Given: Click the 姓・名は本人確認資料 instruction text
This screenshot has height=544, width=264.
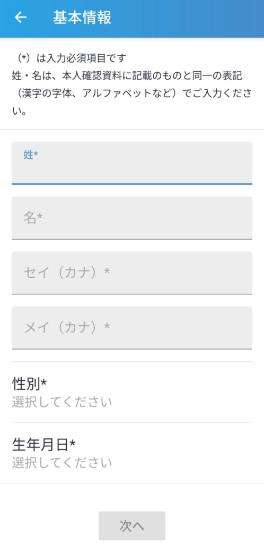Looking at the screenshot, I should [x=131, y=93].
